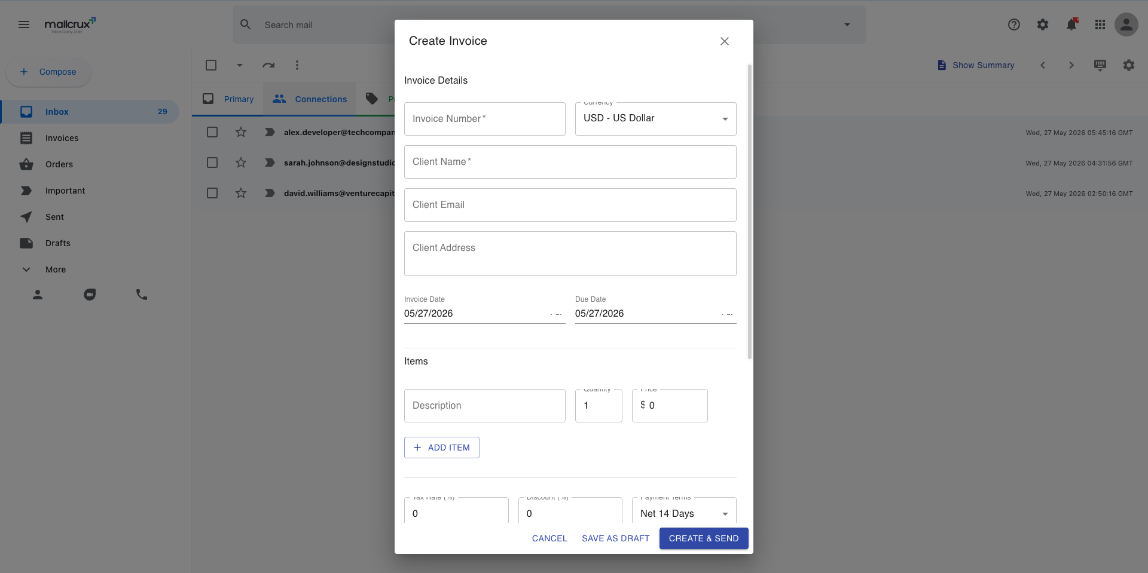
Task: Mark alex.developer email as important
Action: (x=270, y=132)
